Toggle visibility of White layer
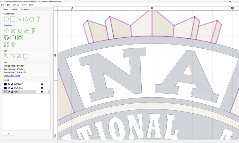Viewport: 239px width, 143px height. 9,92
